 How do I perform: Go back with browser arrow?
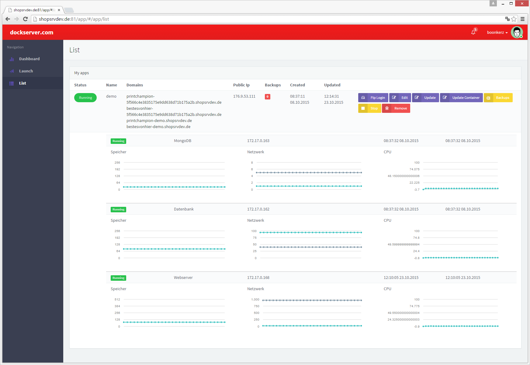point(8,19)
